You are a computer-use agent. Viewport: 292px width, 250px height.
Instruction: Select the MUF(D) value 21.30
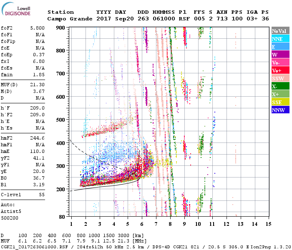pos(38,85)
